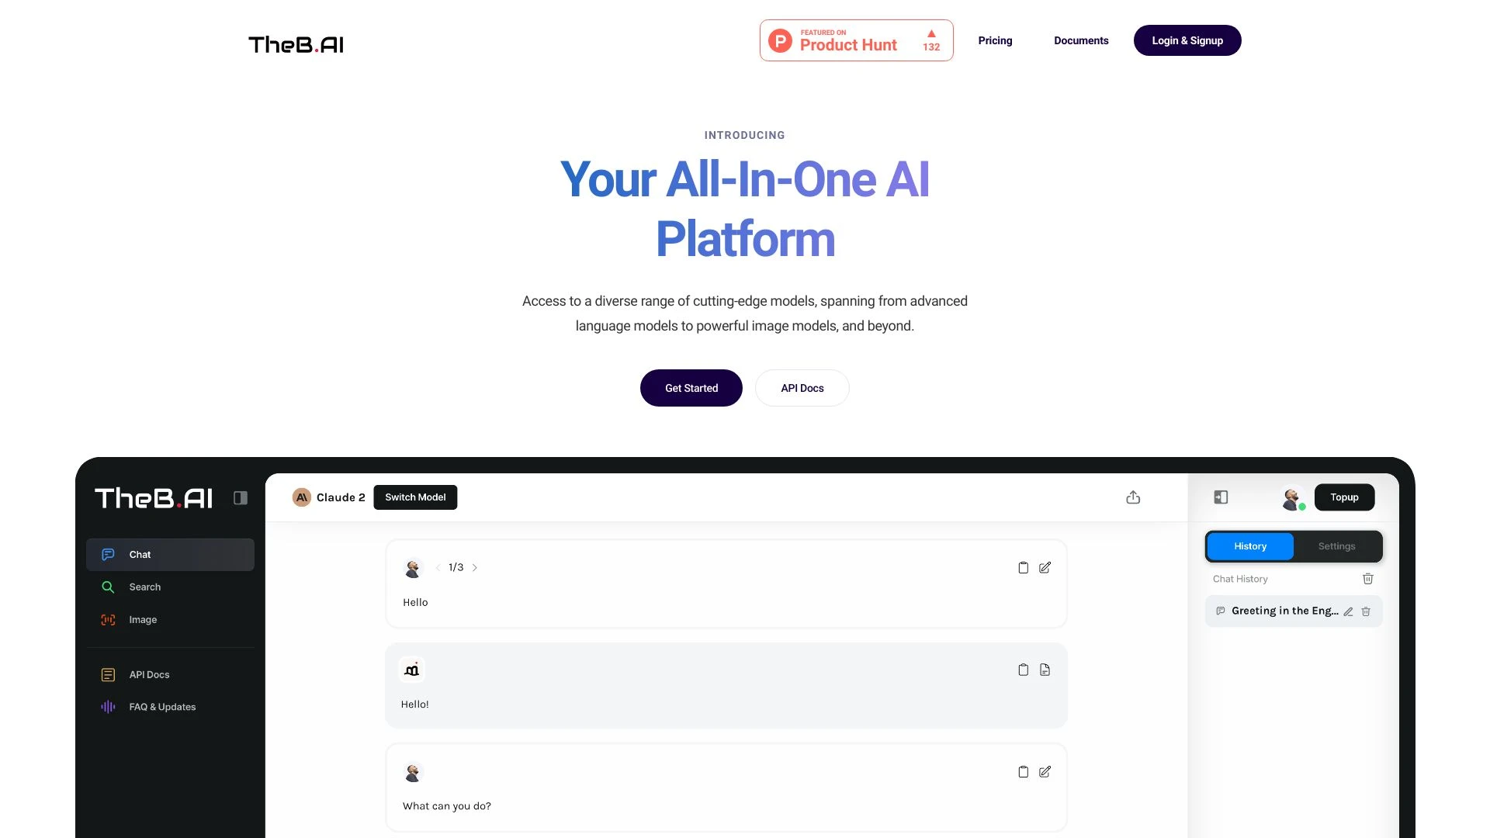Click Topup button in right panel
1490x838 pixels.
[1343, 497]
